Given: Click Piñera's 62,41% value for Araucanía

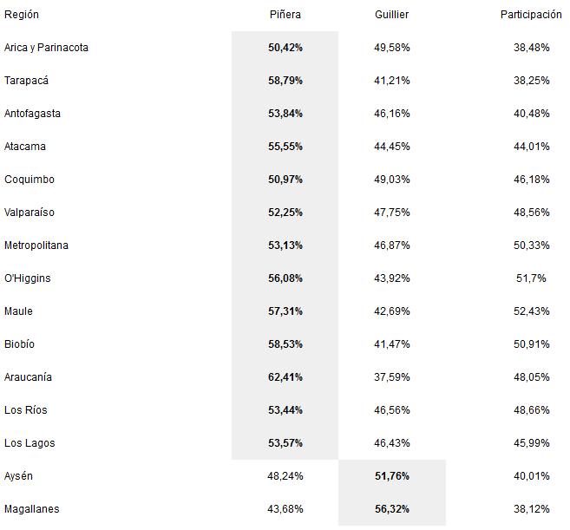Looking at the screenshot, I should (285, 377).
